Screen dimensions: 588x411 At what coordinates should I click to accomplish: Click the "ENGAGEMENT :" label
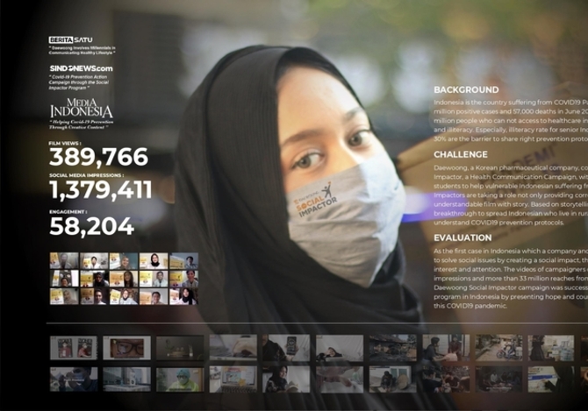[x=68, y=212]
